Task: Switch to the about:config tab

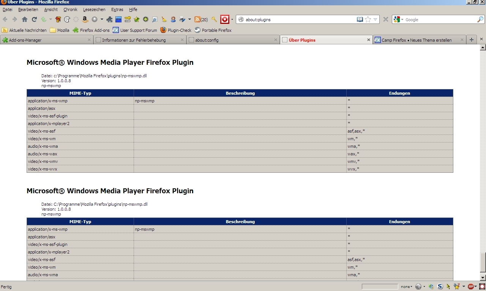Action: (233, 40)
